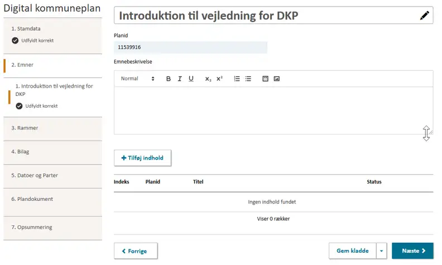442x265 pixels.
Task: Insert an ordered numbered list
Action: click(x=237, y=79)
